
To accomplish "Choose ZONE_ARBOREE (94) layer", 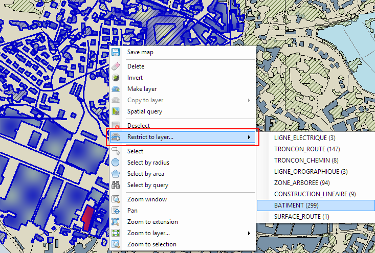I will [302, 182].
